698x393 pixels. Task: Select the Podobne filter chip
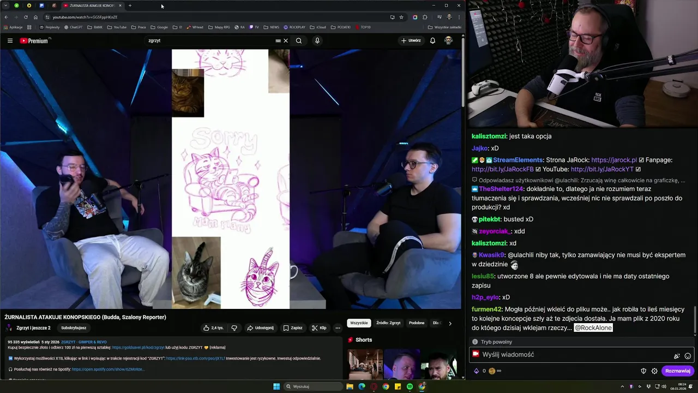point(417,323)
